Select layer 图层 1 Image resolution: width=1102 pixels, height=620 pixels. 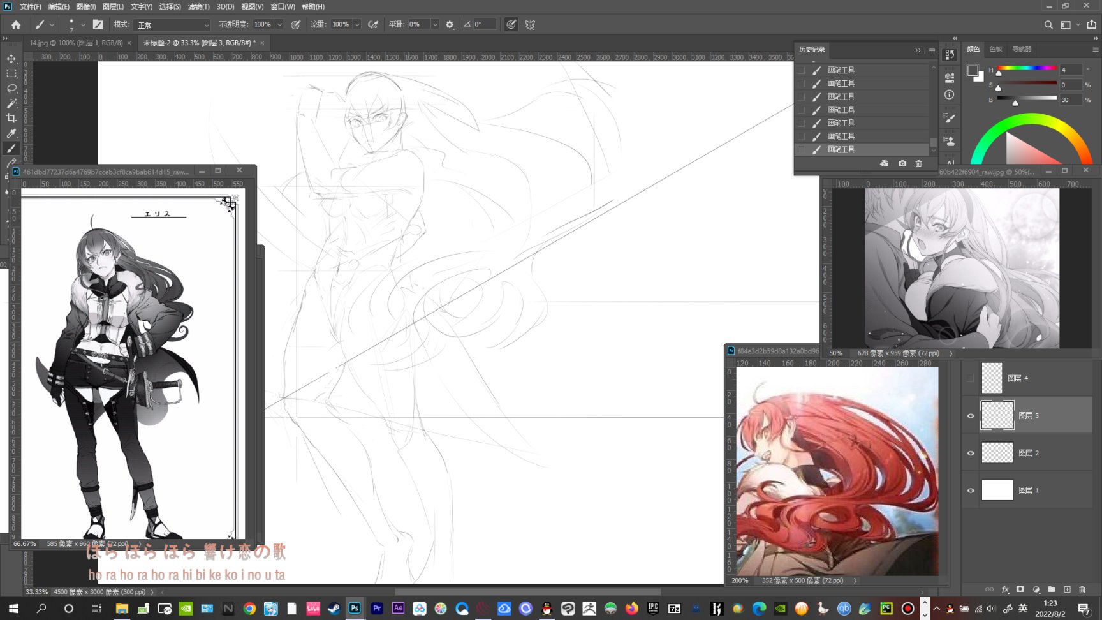coord(1036,491)
